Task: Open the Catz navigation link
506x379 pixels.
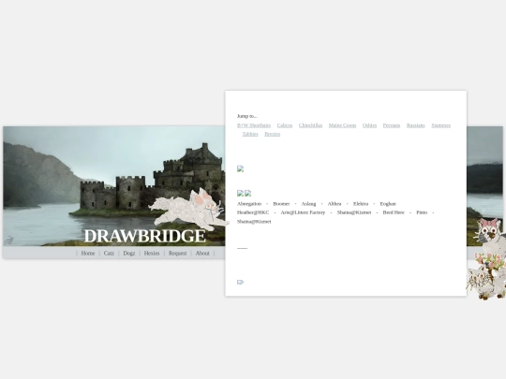Action: 109,254
